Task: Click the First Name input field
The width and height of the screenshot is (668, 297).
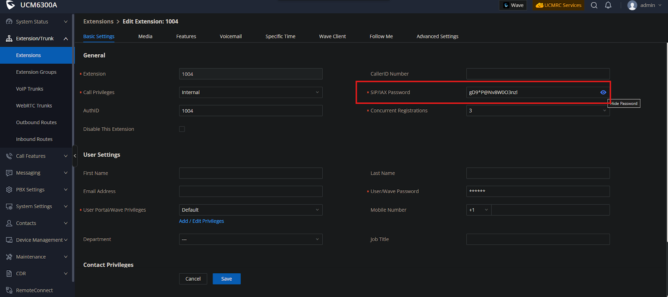Action: pyautogui.click(x=250, y=173)
